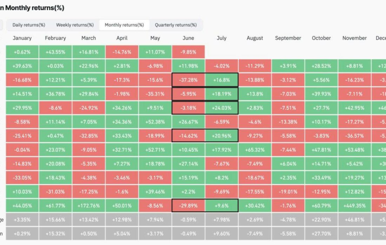Image resolution: width=386 pixels, height=245 pixels.
Task: Click the September column header
Action: [288, 38]
